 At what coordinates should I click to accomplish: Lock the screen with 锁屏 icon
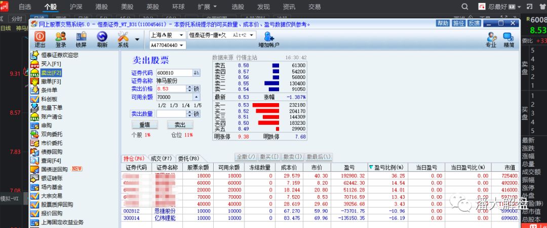tap(81, 39)
